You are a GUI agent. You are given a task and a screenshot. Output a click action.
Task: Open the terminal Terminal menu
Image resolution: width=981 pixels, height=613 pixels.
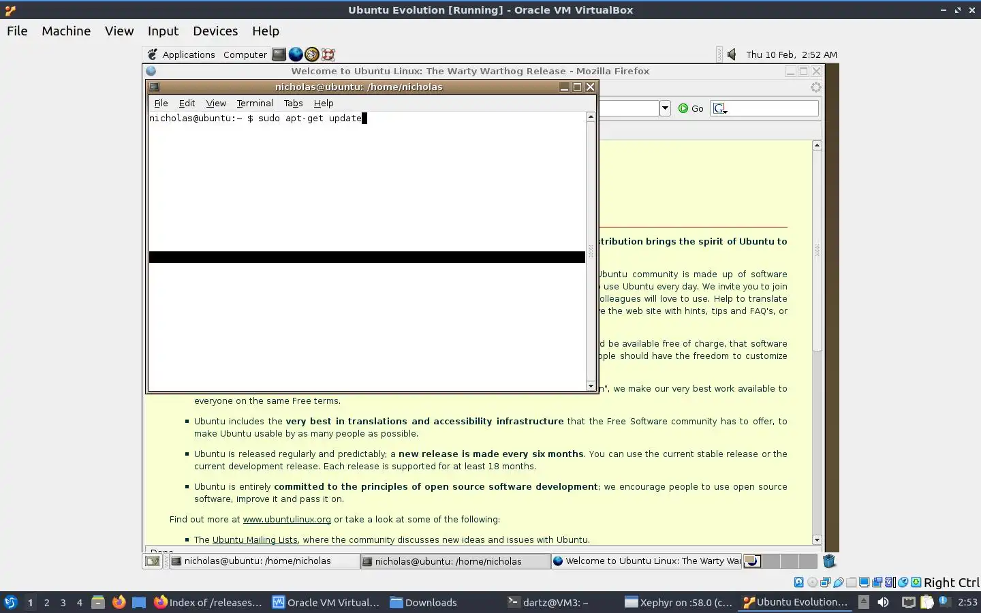(x=255, y=103)
